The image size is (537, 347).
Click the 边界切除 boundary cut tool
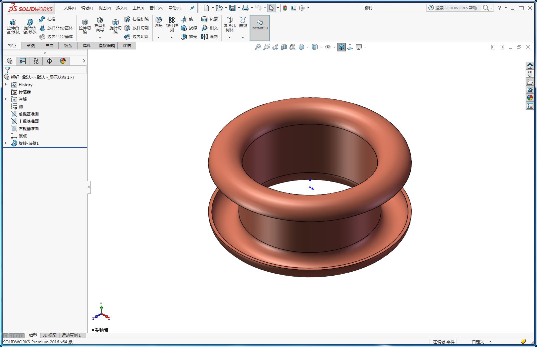[x=136, y=37]
